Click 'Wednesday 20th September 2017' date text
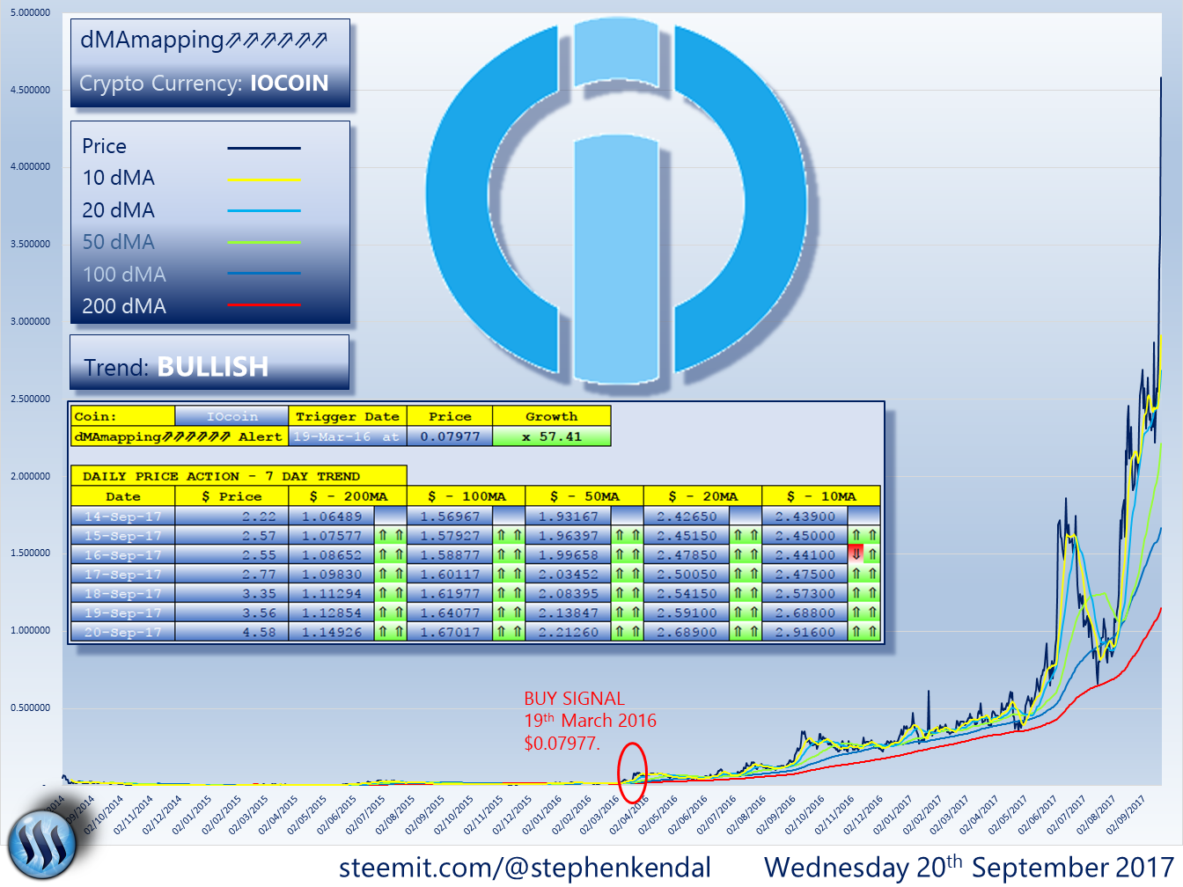 969,867
